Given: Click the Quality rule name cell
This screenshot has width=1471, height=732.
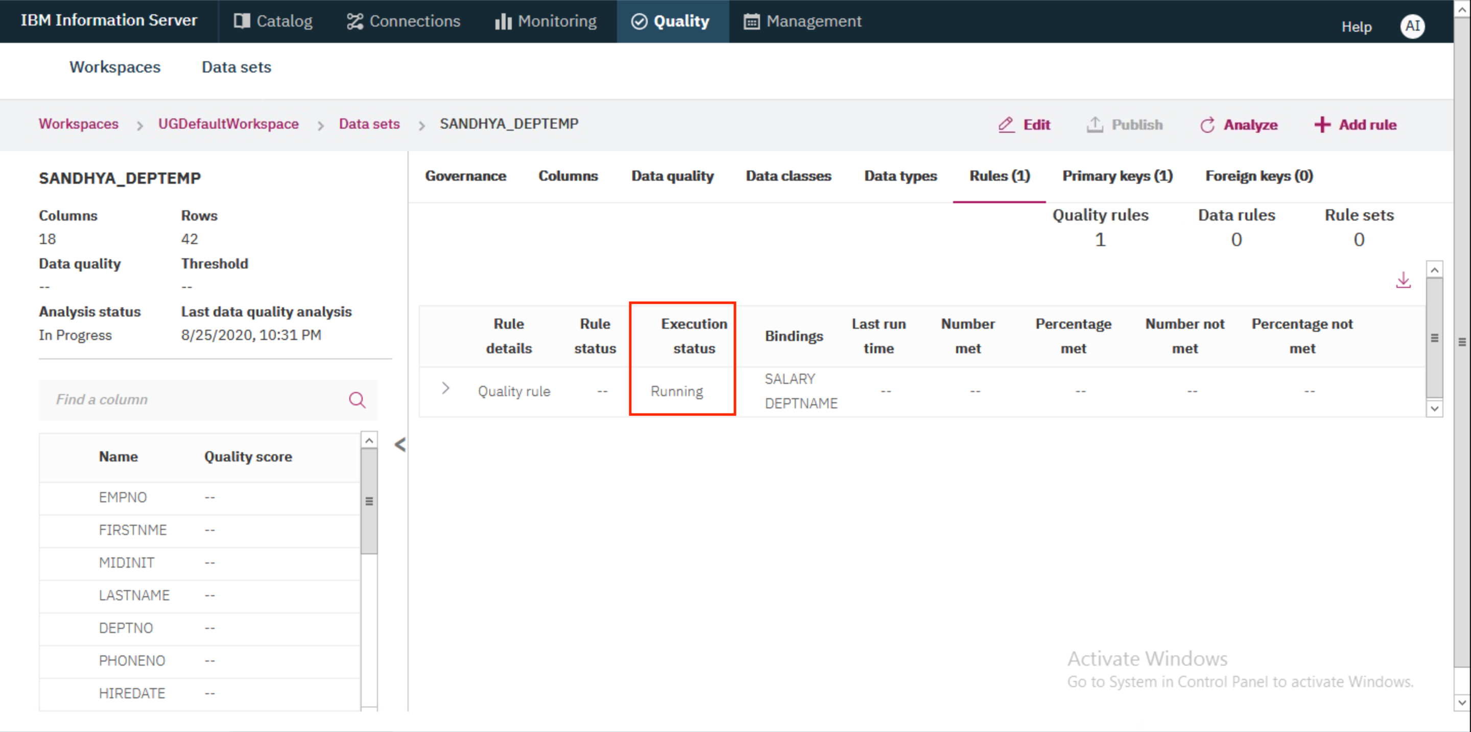Looking at the screenshot, I should [514, 392].
